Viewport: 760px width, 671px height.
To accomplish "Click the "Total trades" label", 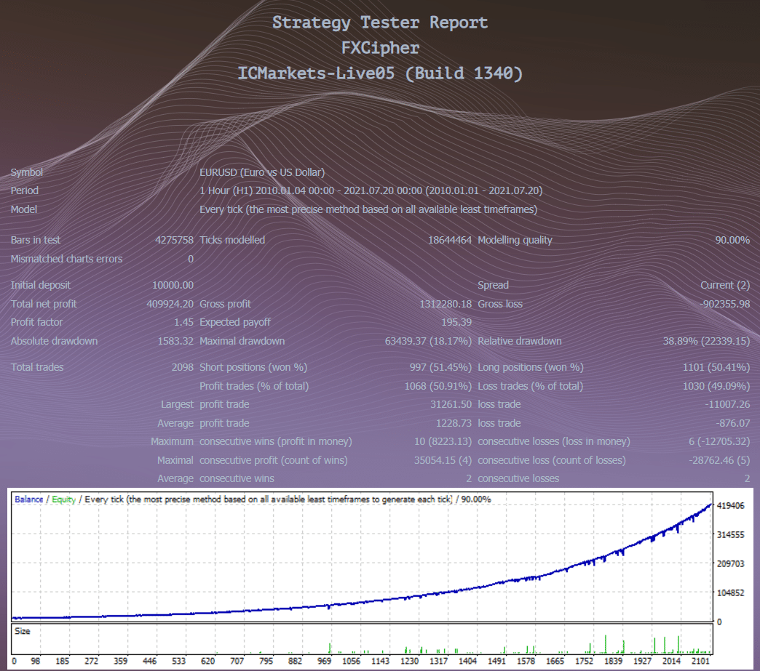I will coord(37,367).
